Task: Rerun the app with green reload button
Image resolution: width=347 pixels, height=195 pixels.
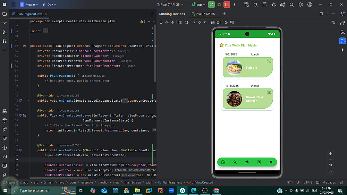Action: click(x=211, y=5)
